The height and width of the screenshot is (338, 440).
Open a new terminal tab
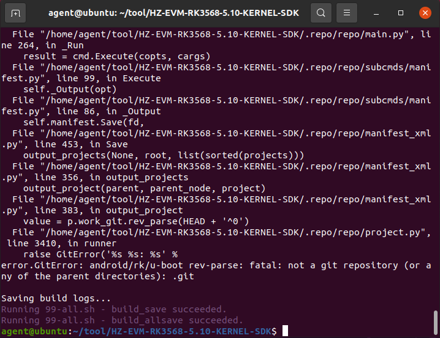(x=16, y=13)
